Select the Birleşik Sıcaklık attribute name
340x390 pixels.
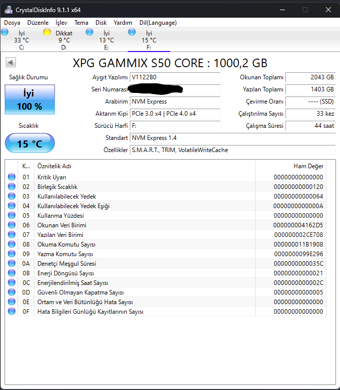[x=58, y=187]
